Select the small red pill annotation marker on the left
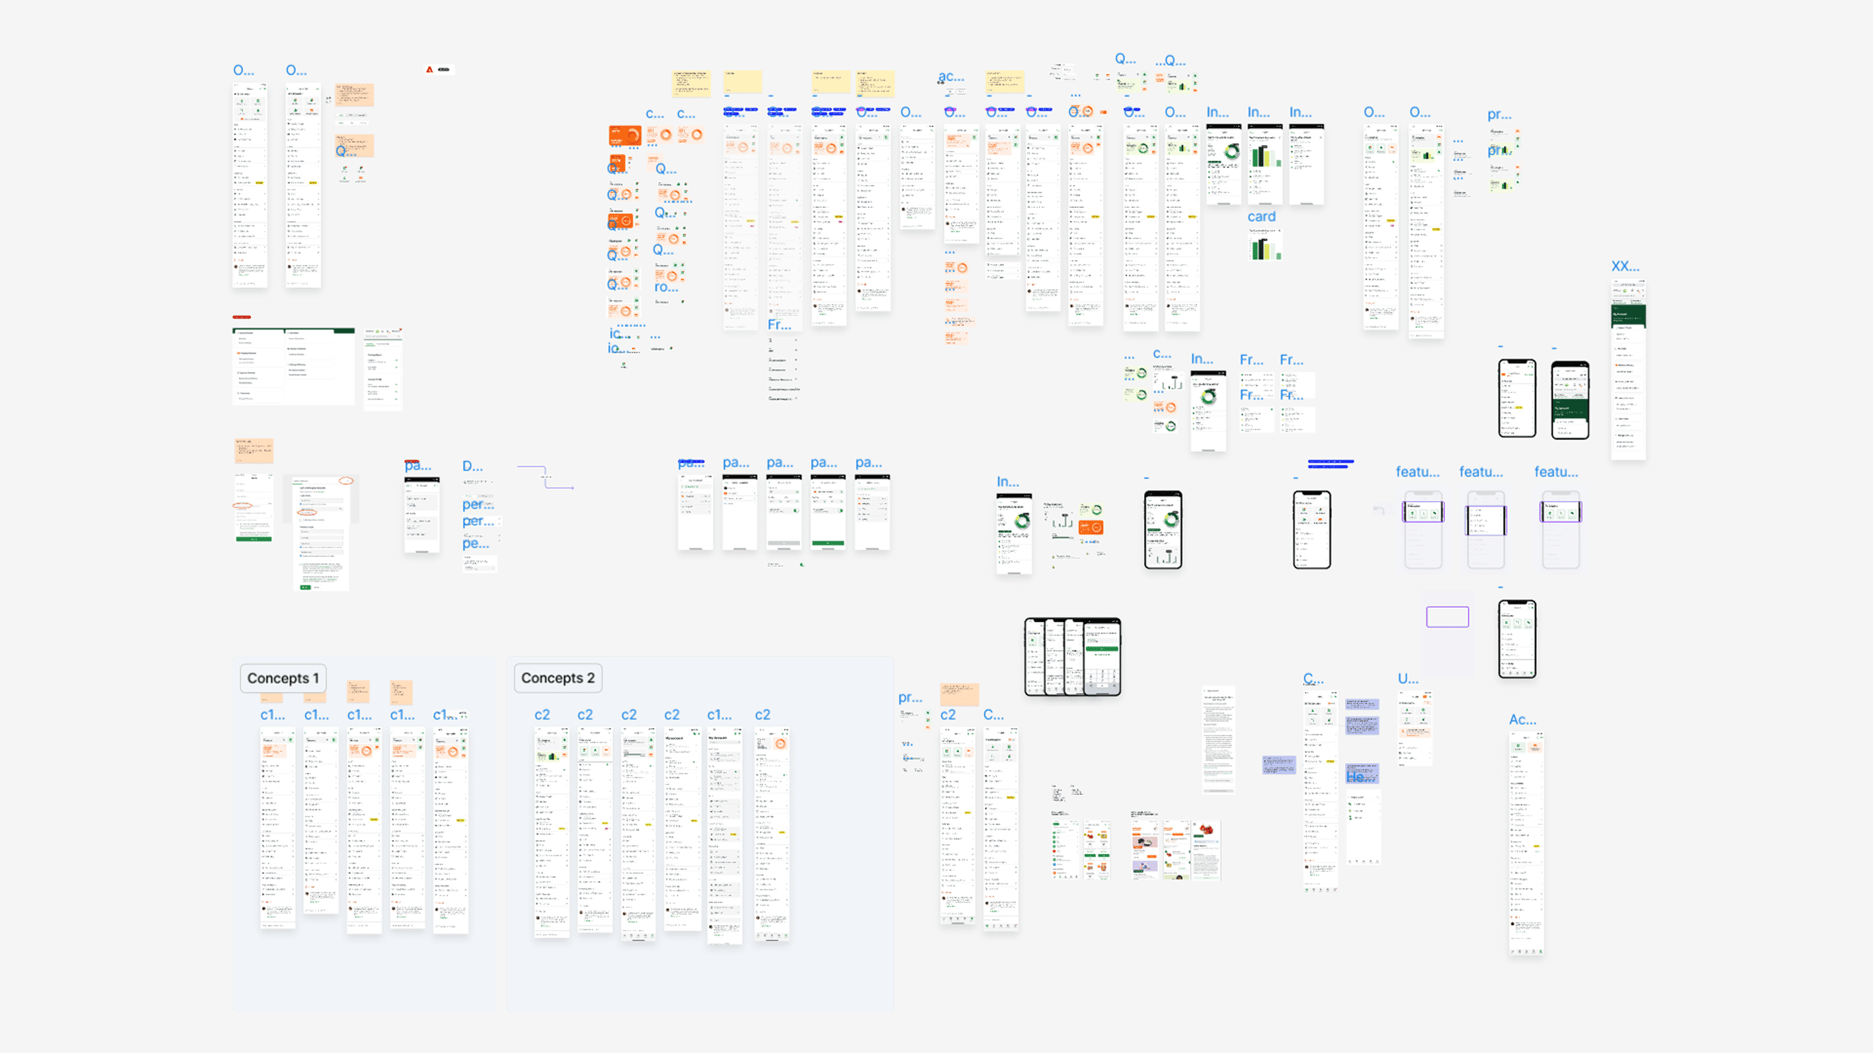 [241, 318]
